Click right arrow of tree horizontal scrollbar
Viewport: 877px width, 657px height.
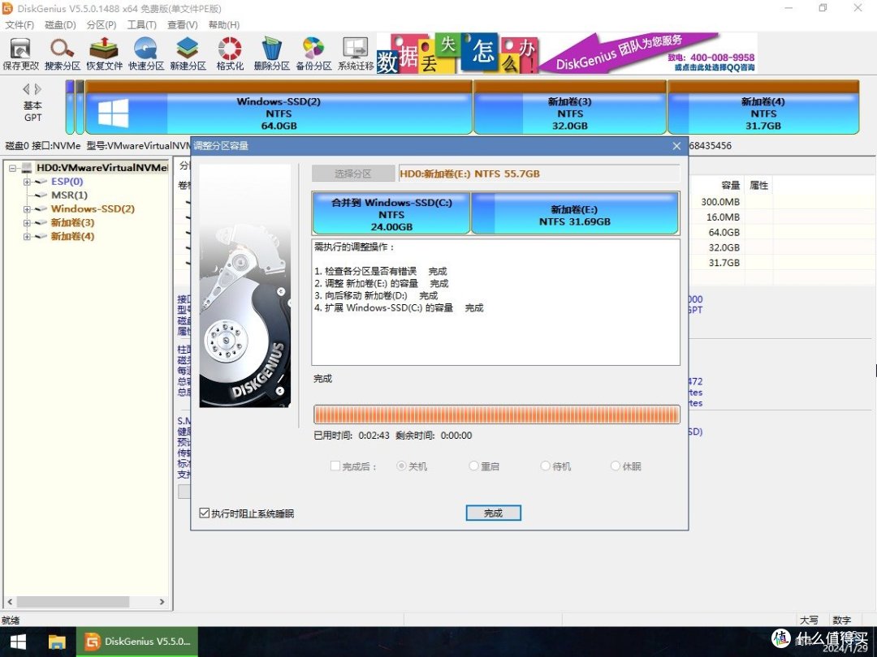162,602
